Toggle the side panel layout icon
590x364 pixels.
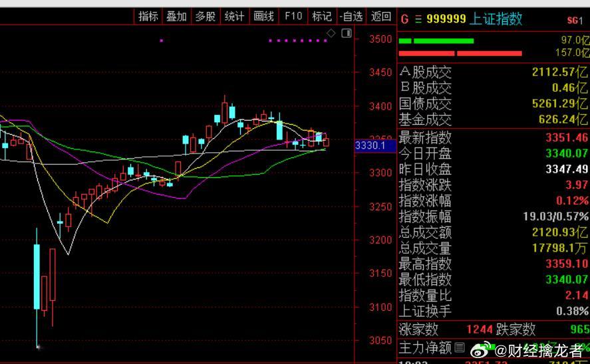click(347, 33)
